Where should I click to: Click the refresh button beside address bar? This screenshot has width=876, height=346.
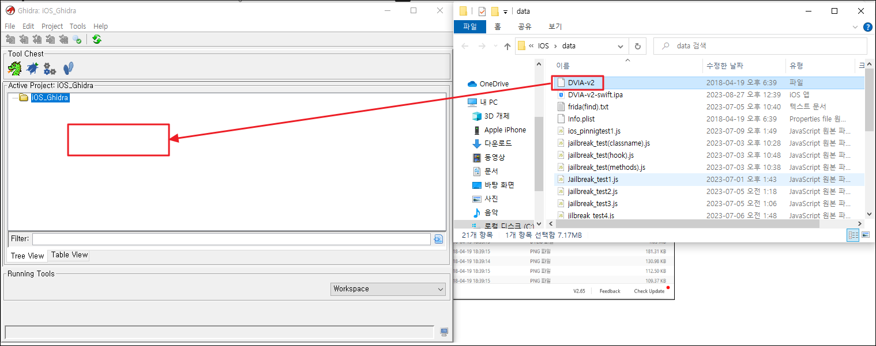coord(637,46)
